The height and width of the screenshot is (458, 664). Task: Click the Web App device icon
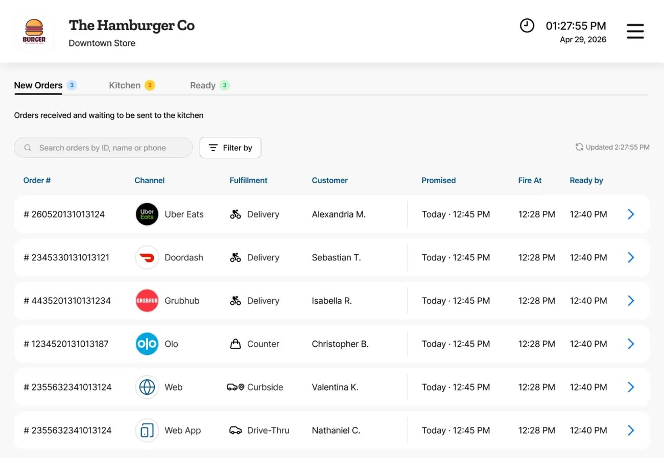coord(147,430)
